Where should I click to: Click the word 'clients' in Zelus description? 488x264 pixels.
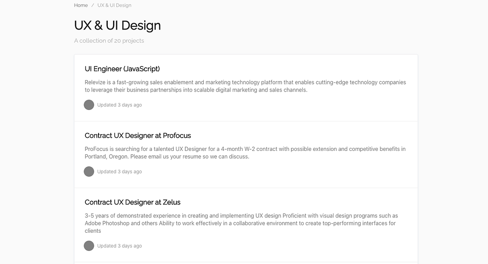pyautogui.click(x=93, y=231)
